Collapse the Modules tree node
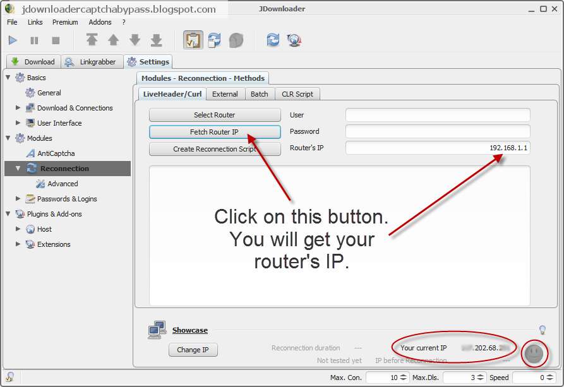Viewport: 564px width, 387px height. 8,138
